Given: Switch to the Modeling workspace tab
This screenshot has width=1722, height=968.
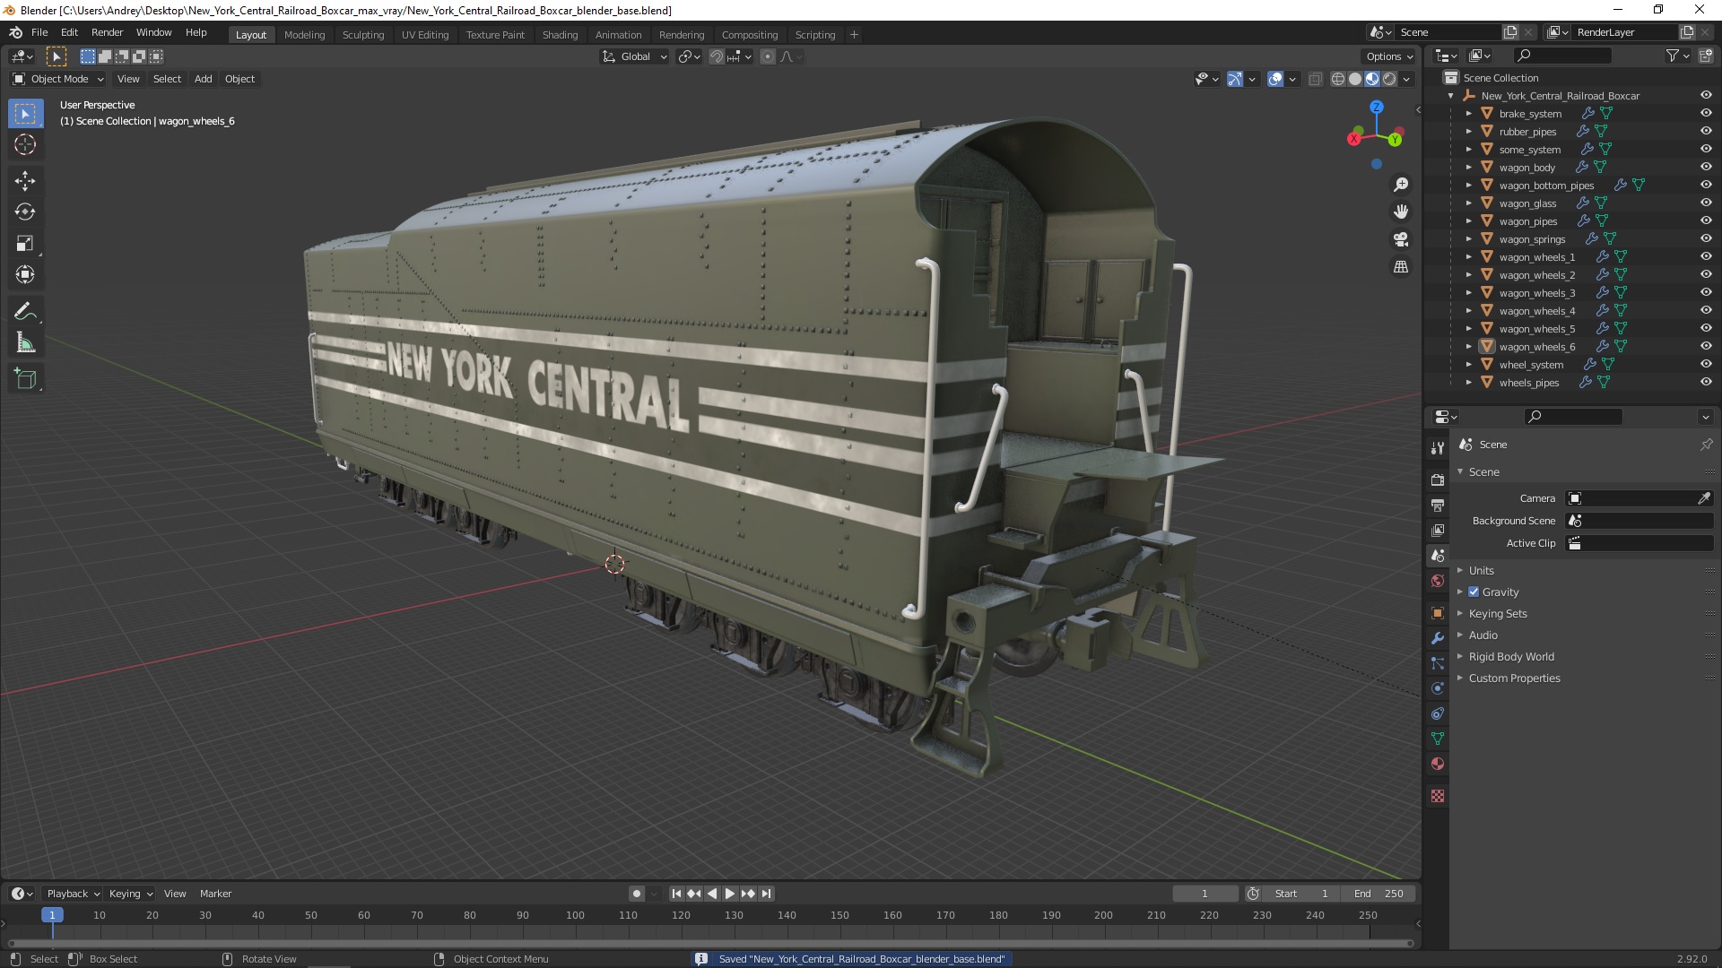Looking at the screenshot, I should (304, 34).
